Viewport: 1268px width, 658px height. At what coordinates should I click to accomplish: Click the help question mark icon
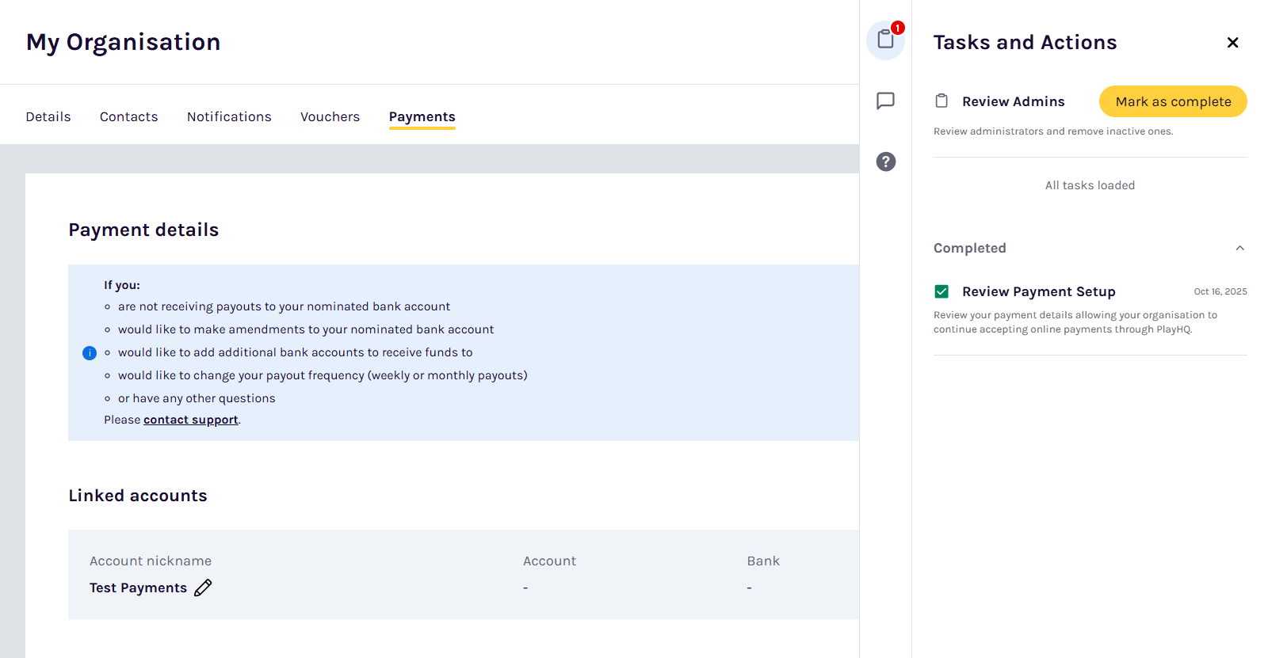885,162
